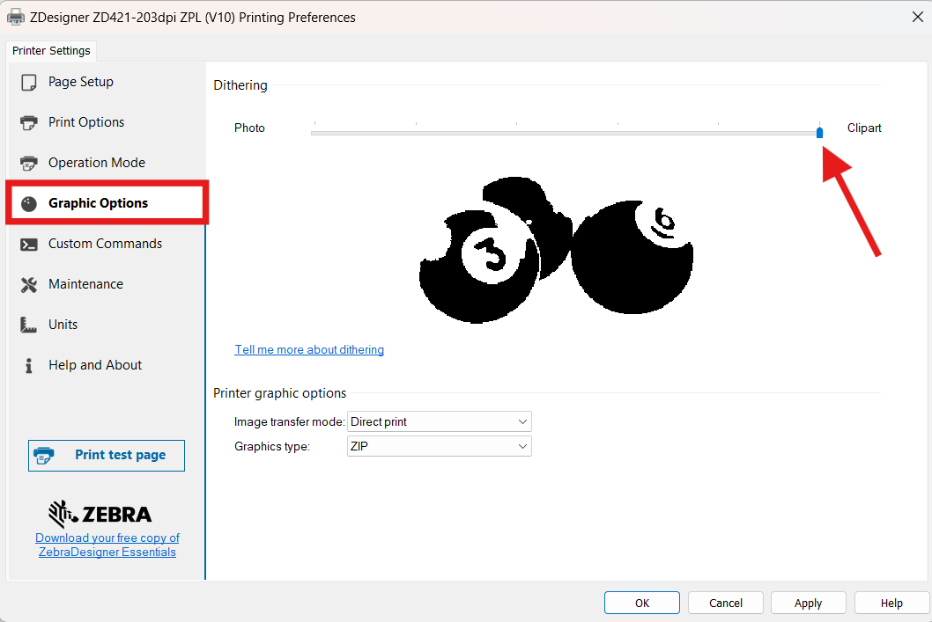932x622 pixels.
Task: Switch to the Printer Settings tab
Action: click(50, 50)
